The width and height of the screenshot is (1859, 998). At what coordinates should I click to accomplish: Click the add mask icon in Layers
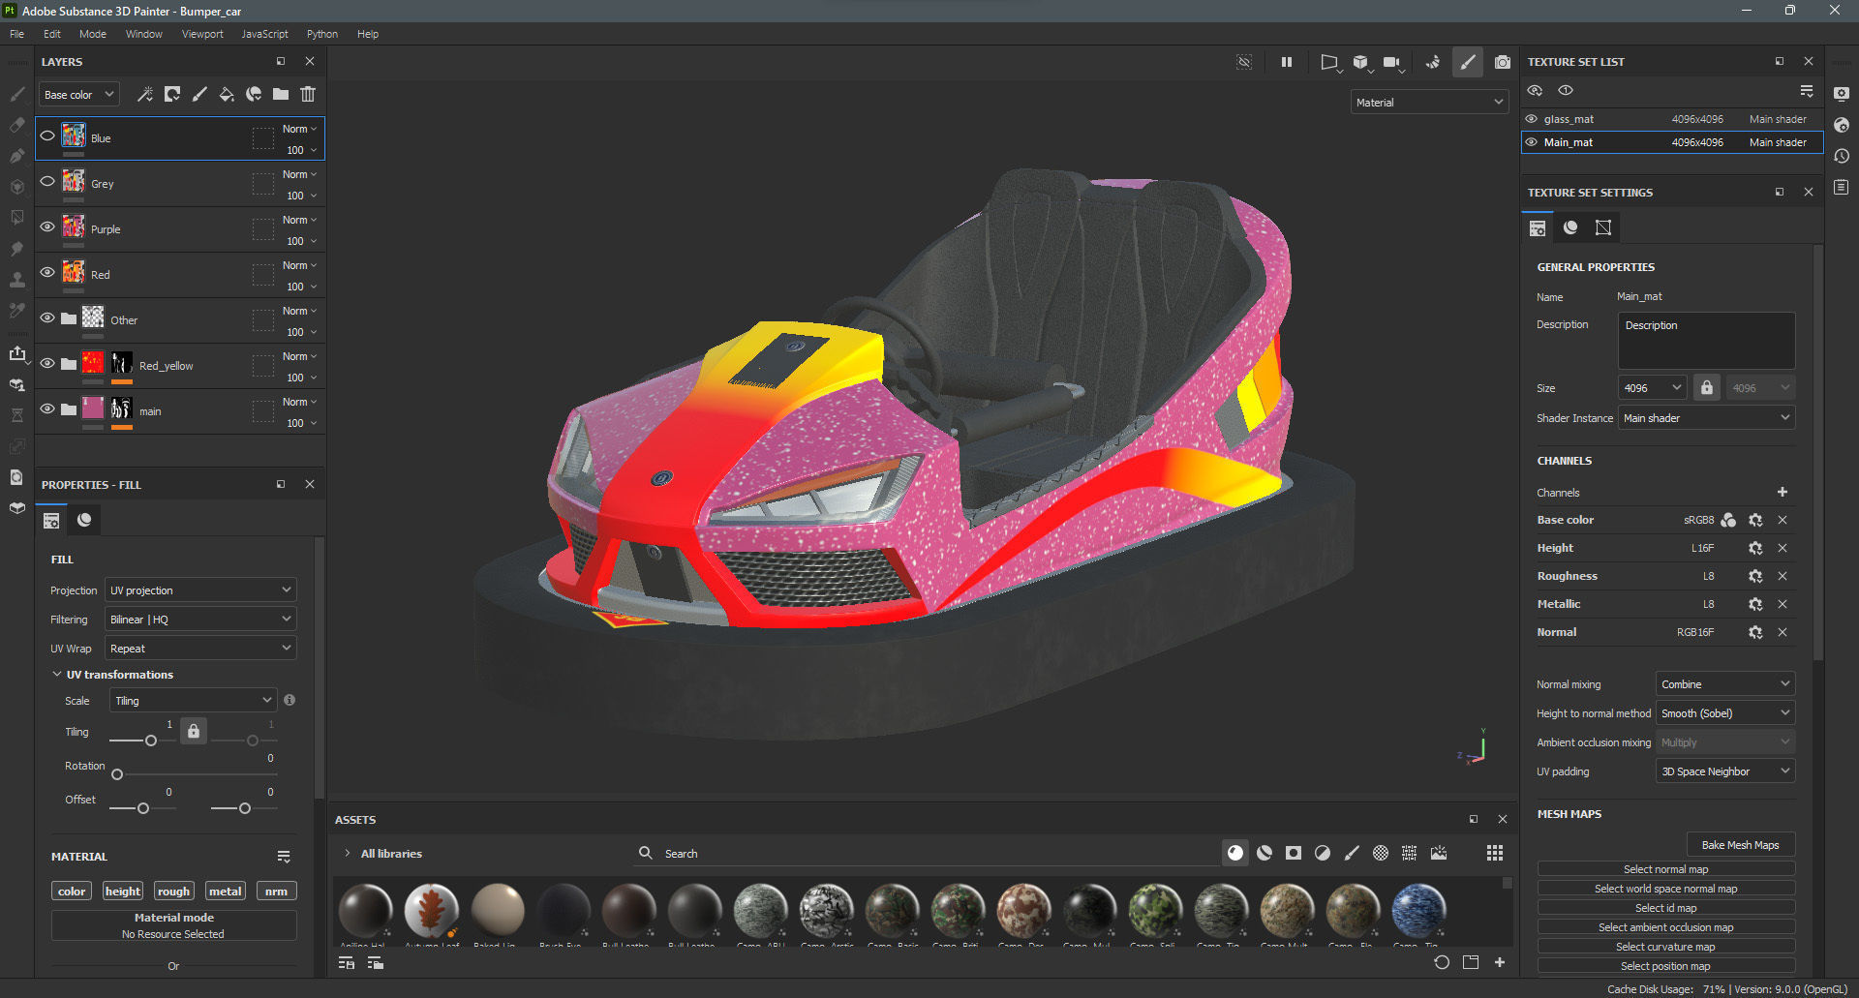[x=172, y=94]
